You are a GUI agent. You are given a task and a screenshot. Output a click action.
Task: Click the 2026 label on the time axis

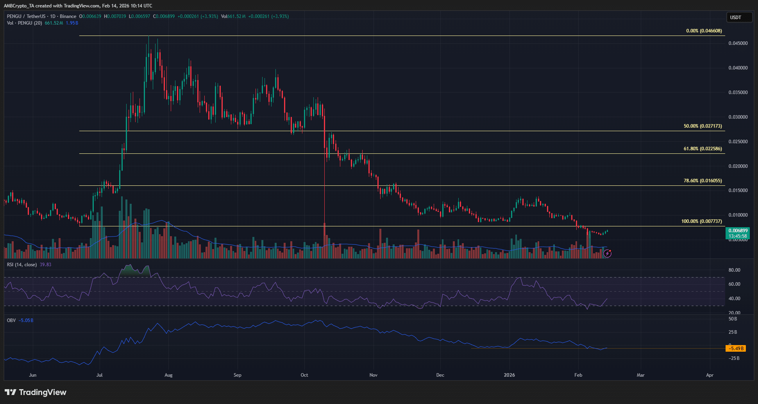point(509,375)
